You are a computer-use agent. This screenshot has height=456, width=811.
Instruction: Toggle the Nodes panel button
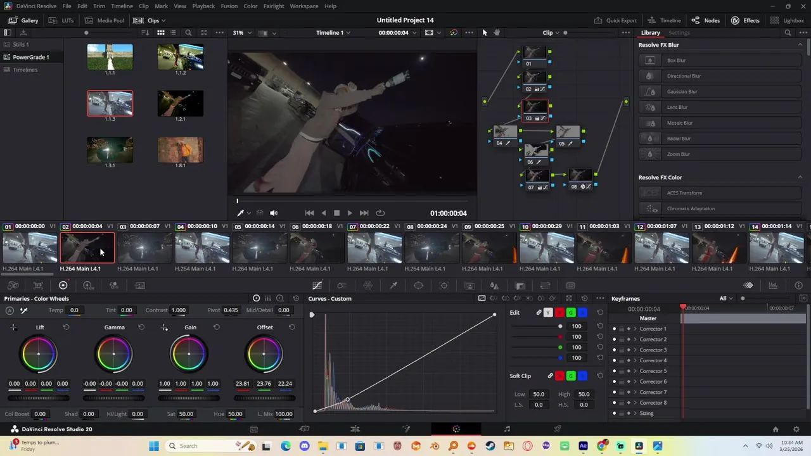coord(705,20)
